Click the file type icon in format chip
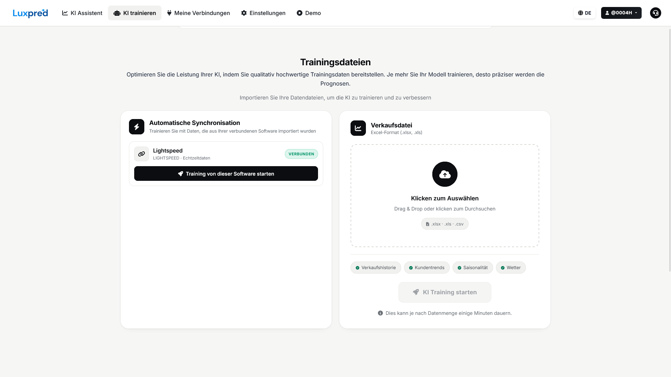This screenshot has height=377, width=671. [427, 224]
